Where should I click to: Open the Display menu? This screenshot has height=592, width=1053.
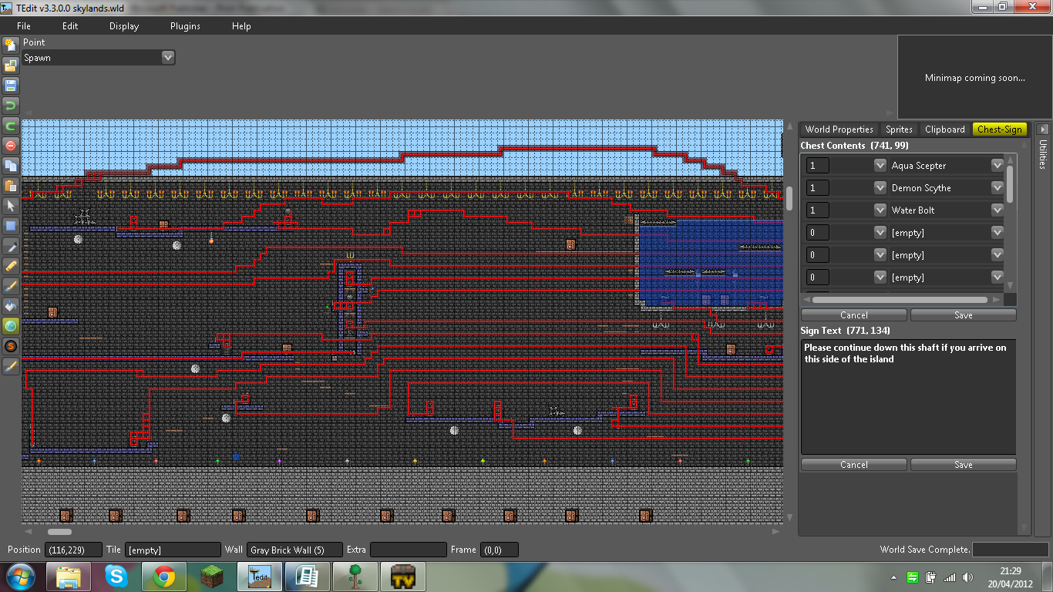click(x=124, y=26)
